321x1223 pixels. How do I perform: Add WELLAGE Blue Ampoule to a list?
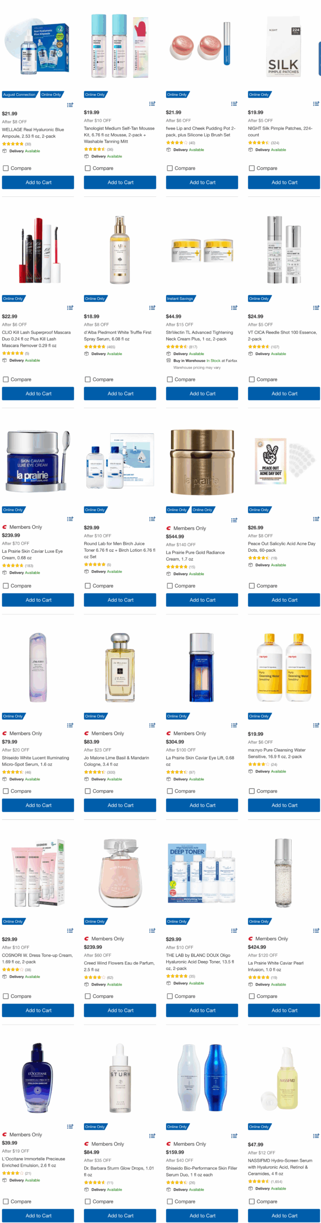70,105
